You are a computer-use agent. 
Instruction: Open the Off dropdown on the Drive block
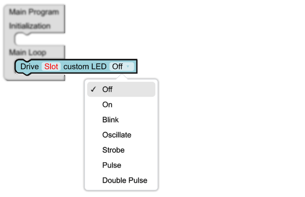point(121,66)
